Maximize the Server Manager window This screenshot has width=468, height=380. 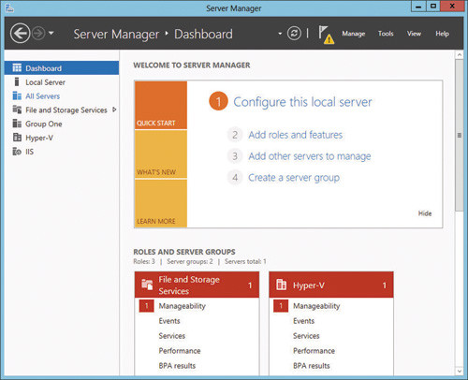[x=433, y=7]
